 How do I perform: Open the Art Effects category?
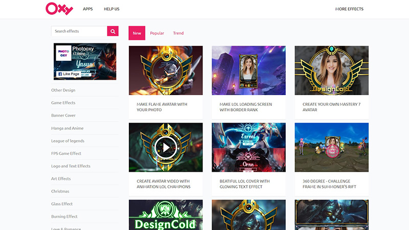tap(61, 178)
